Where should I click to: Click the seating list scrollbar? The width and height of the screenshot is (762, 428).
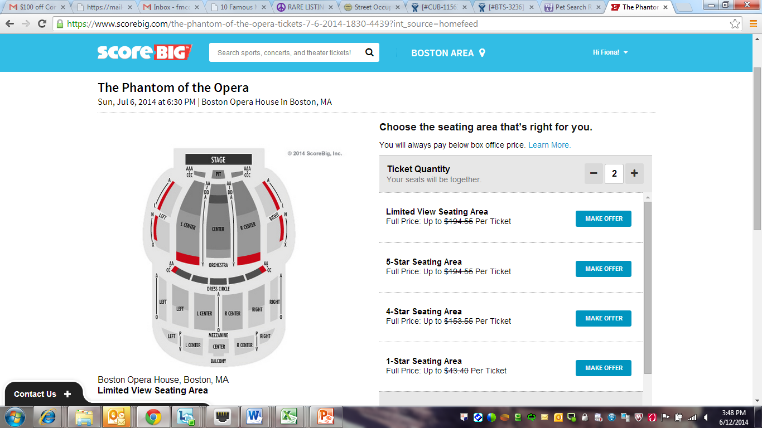648,288
